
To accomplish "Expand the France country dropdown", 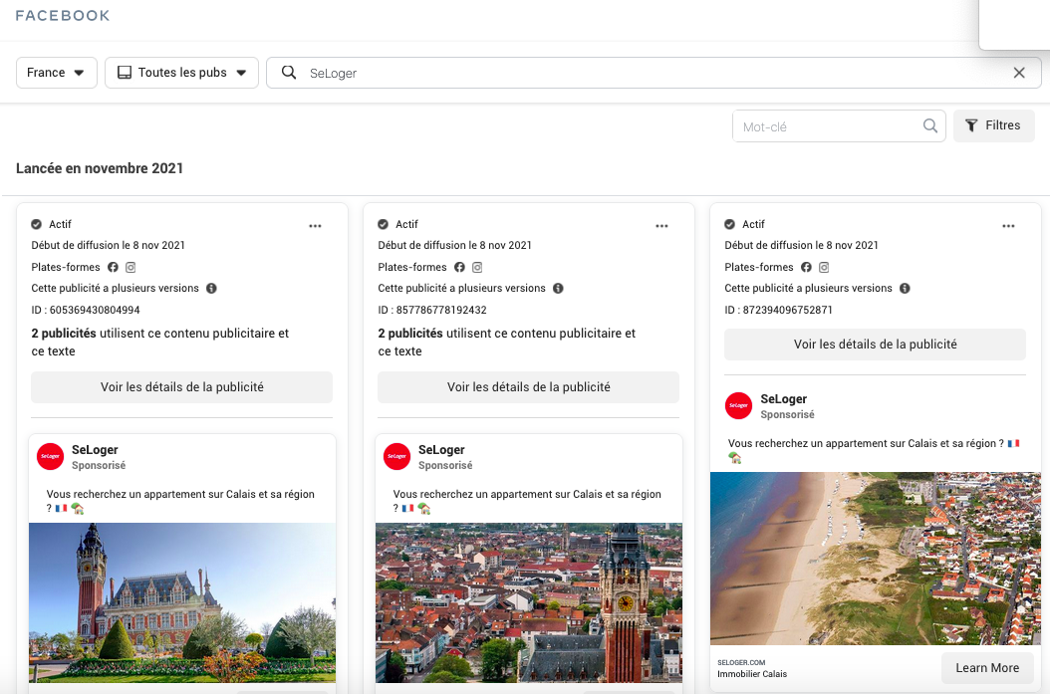I will coord(57,73).
